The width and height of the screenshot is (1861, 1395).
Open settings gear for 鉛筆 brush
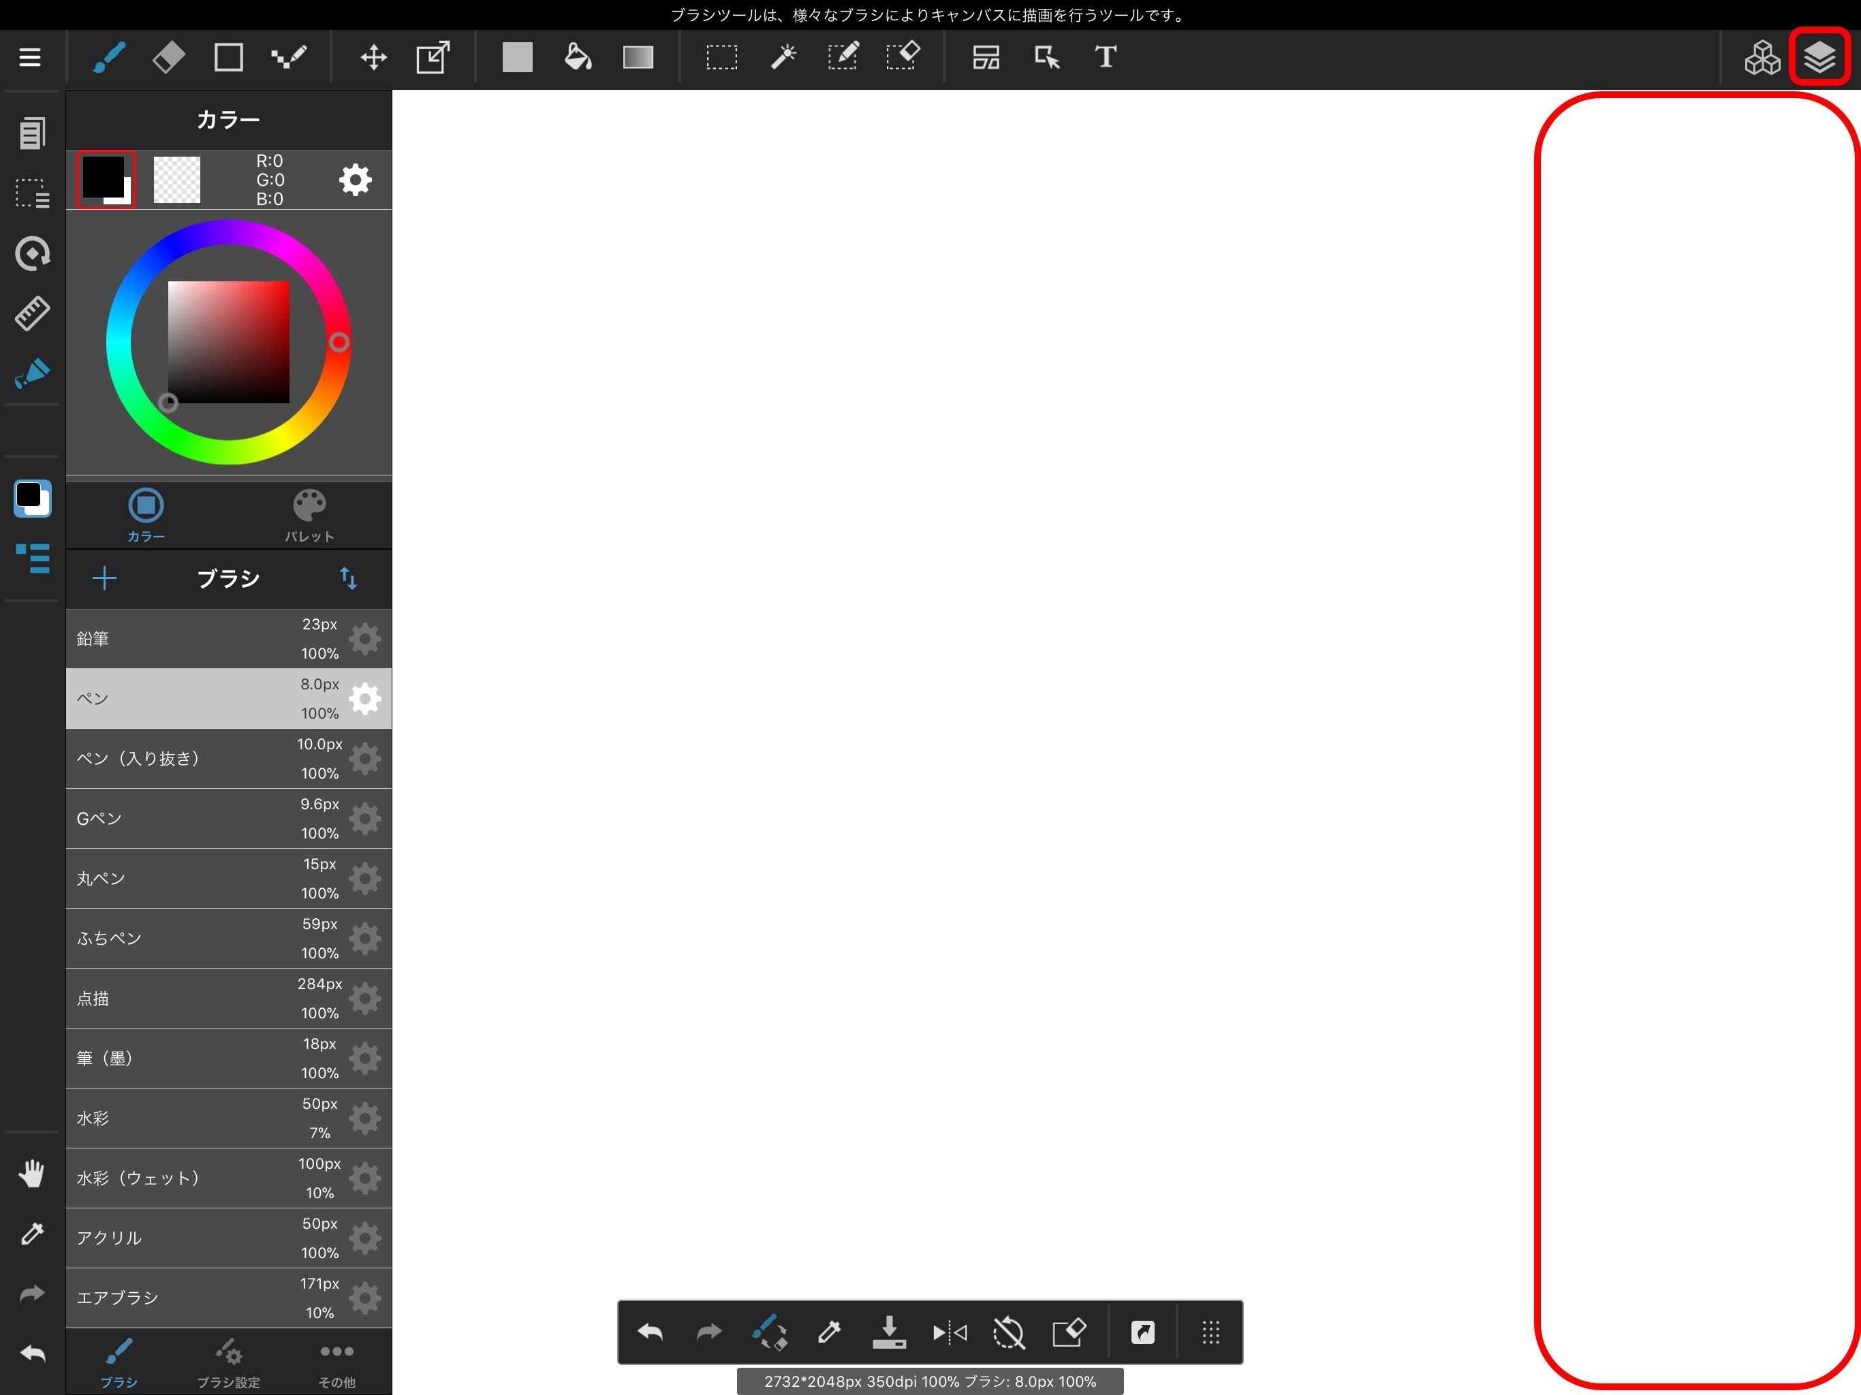[x=365, y=639]
